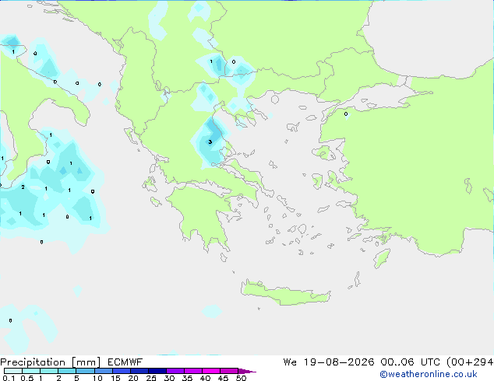494x381 pixels.
Task: Click the '(00+294' forecast offset text
Action: pos(470,362)
